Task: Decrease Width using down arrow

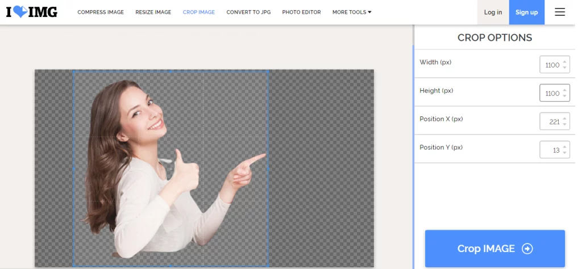Action: pos(564,68)
